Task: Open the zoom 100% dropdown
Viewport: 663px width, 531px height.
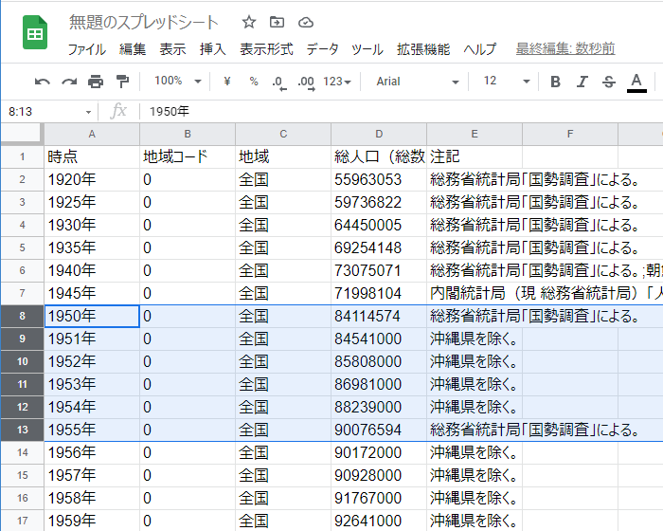Action: pos(178,81)
